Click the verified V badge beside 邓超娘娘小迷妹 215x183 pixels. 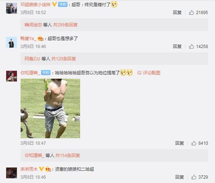[x=54, y=5]
